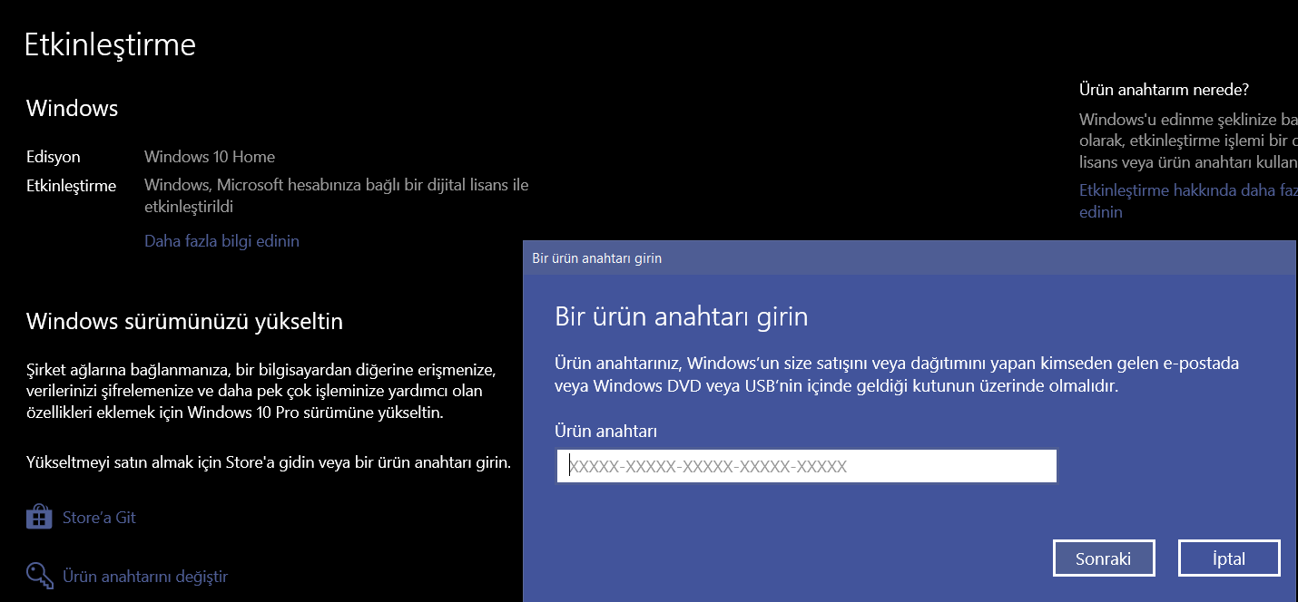Click the "Ürün anahtarım nerede?" heading
This screenshot has height=602, width=1298.
coord(1164,90)
